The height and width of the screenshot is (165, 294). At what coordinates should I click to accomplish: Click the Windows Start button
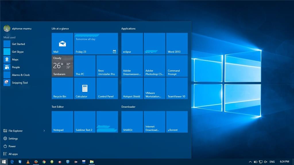[4, 162]
